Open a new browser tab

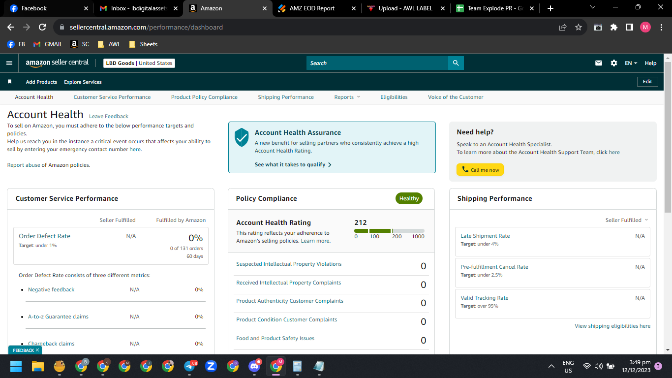click(x=550, y=8)
